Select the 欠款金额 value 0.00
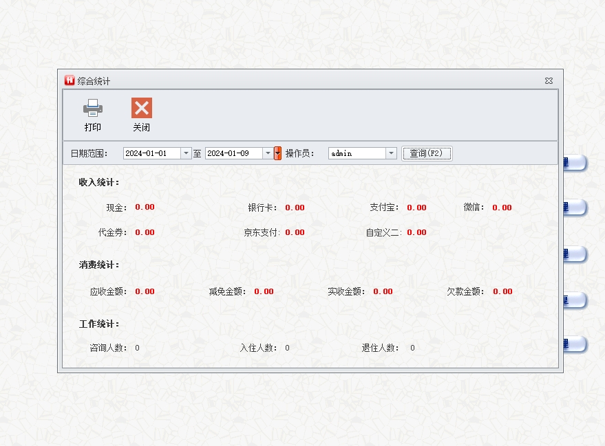Image resolution: width=605 pixels, height=446 pixels. (x=502, y=291)
